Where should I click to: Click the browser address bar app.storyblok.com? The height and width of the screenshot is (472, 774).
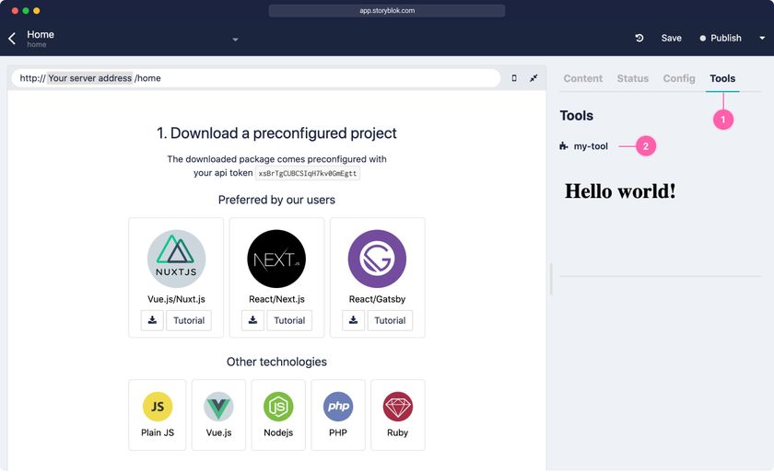tap(387, 10)
